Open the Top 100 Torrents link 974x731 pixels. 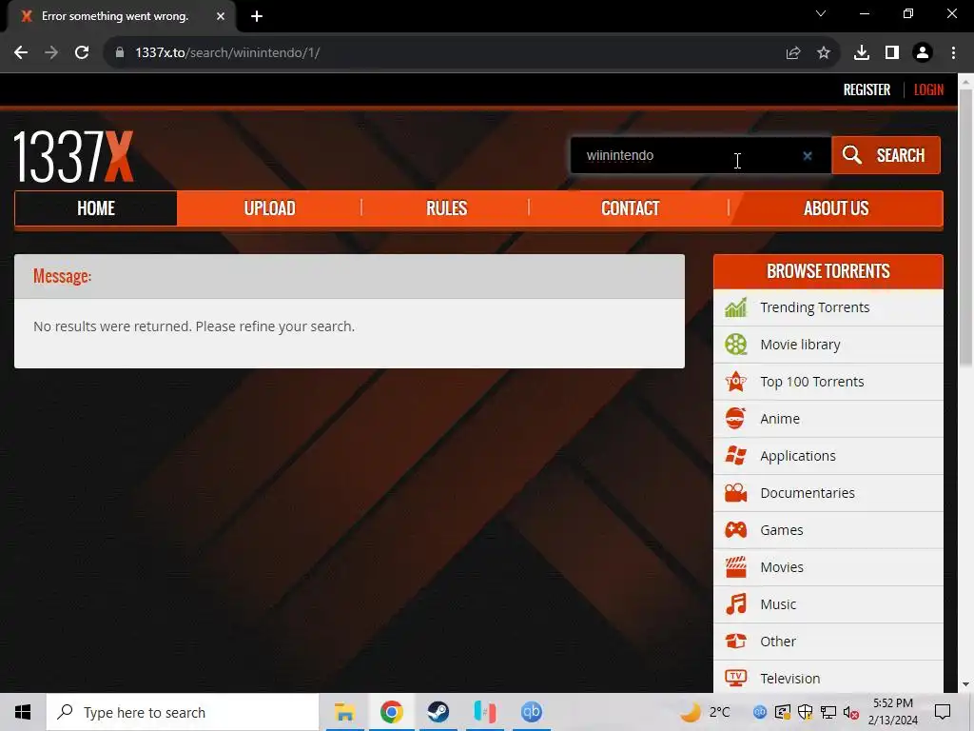(812, 382)
